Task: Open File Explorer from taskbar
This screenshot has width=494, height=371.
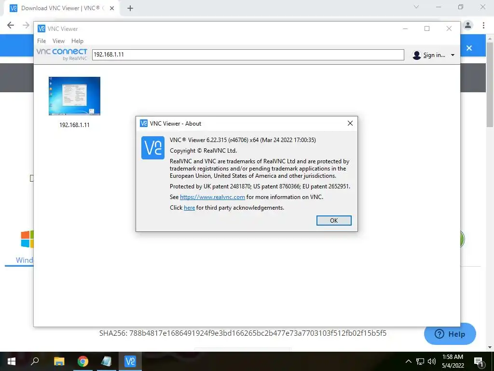Action: pos(59,361)
